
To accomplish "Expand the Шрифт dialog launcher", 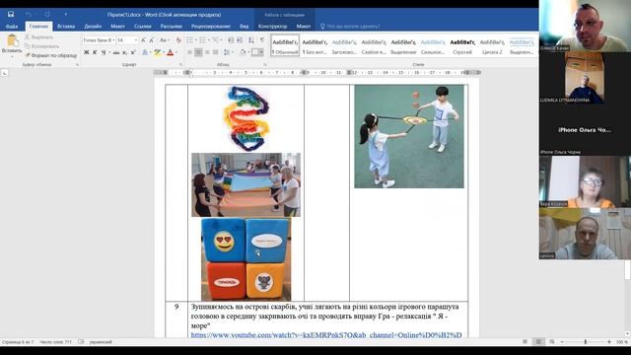I will pos(180,64).
